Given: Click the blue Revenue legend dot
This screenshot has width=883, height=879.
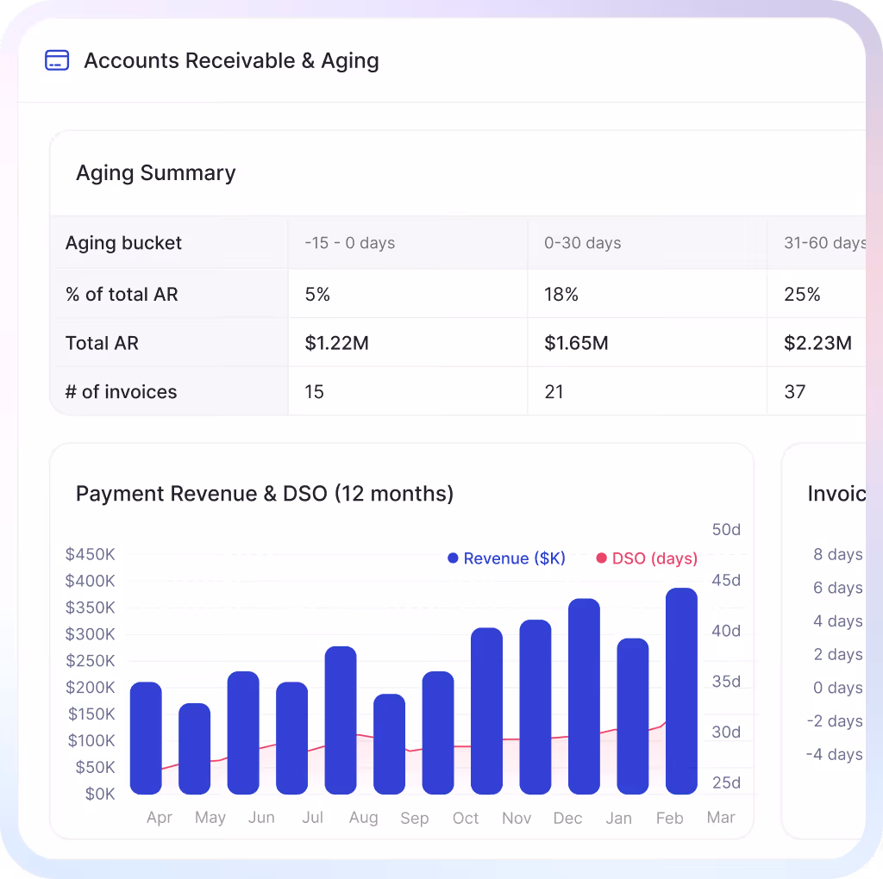Looking at the screenshot, I should click(x=453, y=558).
